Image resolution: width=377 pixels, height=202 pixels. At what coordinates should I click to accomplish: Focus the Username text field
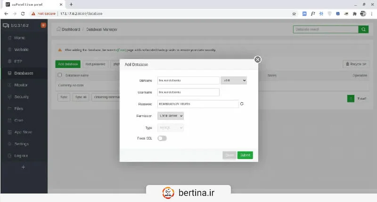pyautogui.click(x=188, y=92)
